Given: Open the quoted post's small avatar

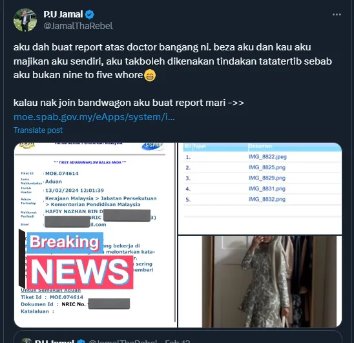Looking at the screenshot, I should pyautogui.click(x=26, y=340).
